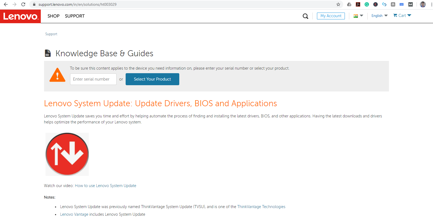Go back to previous browser page

pyautogui.click(x=6, y=4)
